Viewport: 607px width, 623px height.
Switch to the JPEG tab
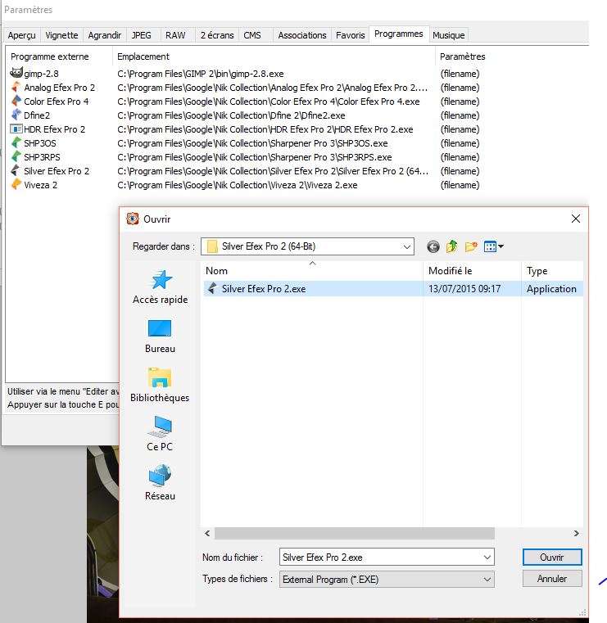[x=142, y=35]
